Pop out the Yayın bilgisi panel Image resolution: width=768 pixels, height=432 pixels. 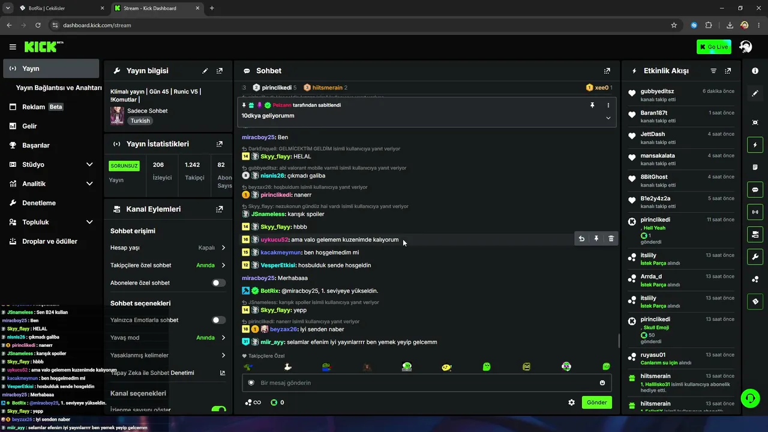pyautogui.click(x=220, y=71)
